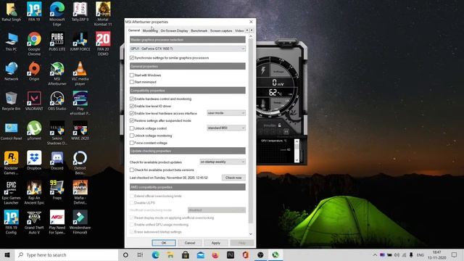This screenshot has height=261, width=464.
Task: Enable the Start with Windows checkbox
Action: (x=132, y=75)
